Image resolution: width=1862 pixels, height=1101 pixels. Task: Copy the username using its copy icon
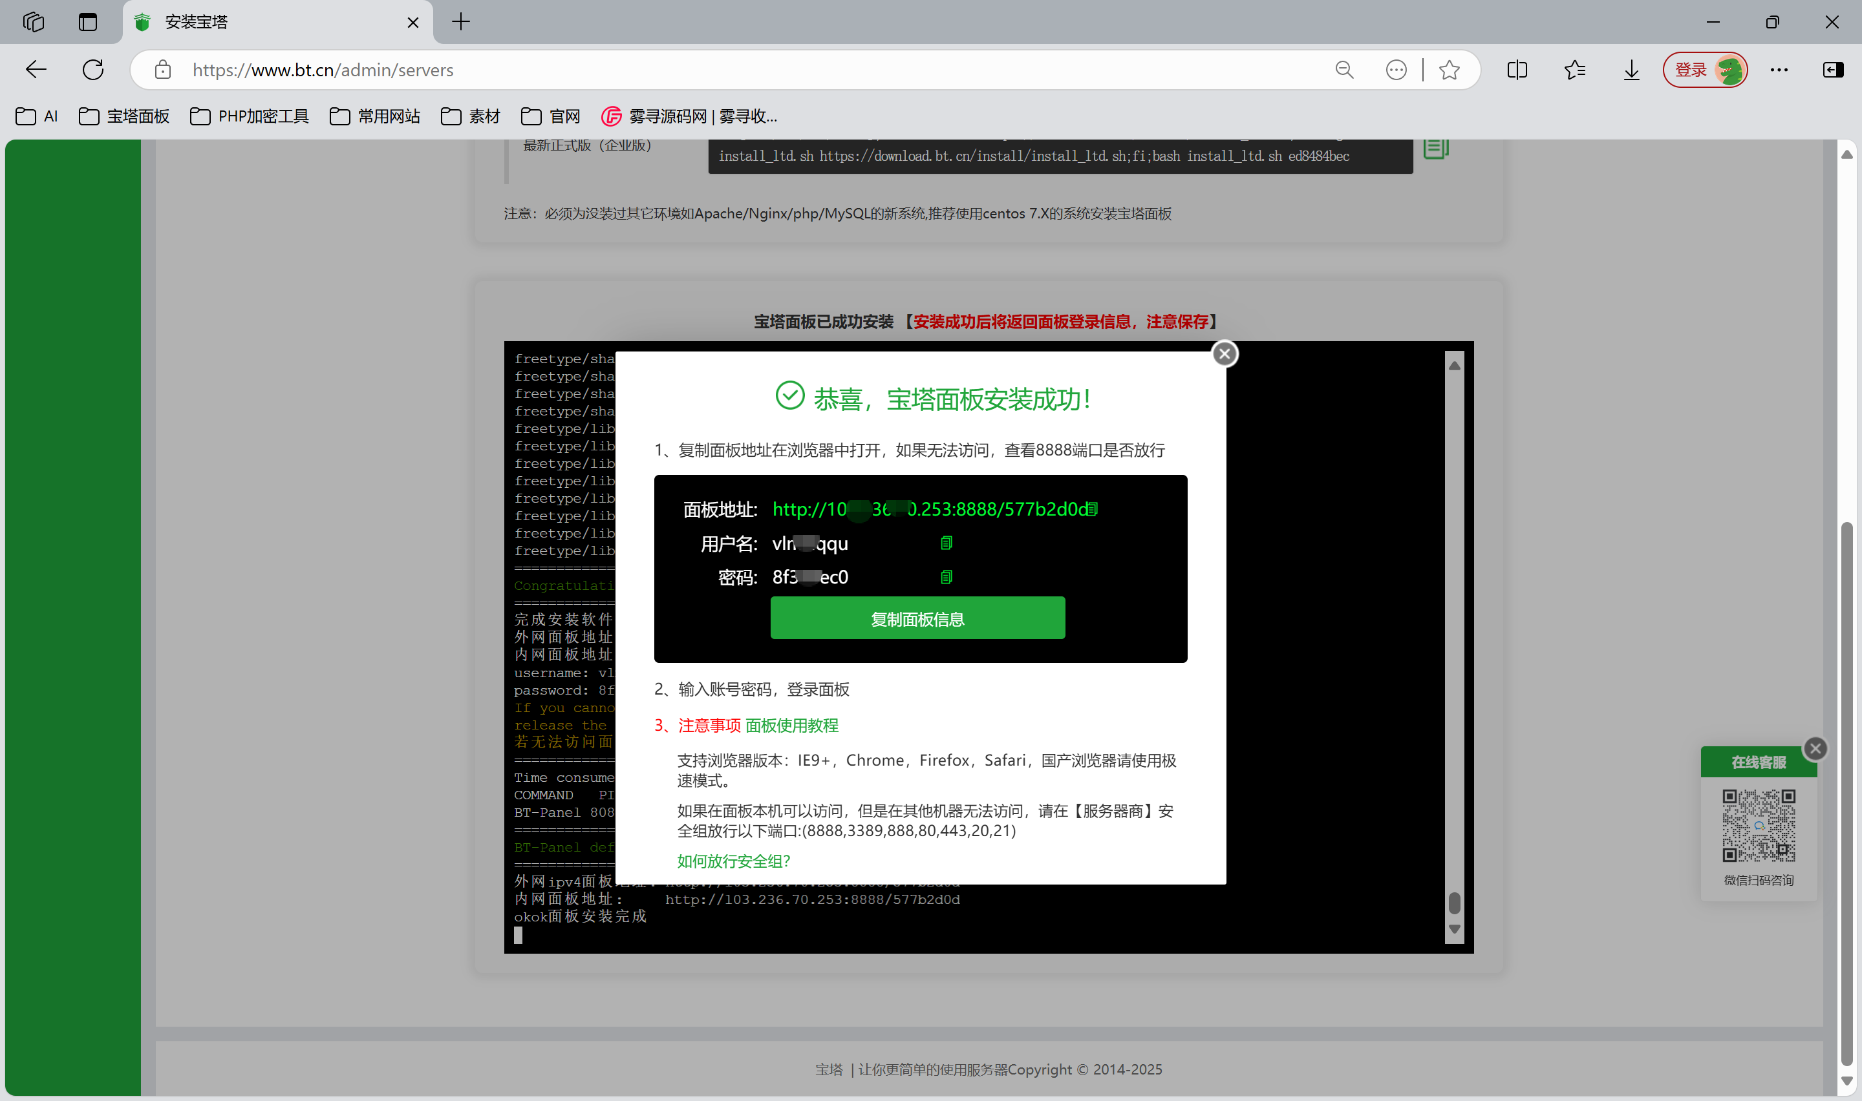point(947,543)
